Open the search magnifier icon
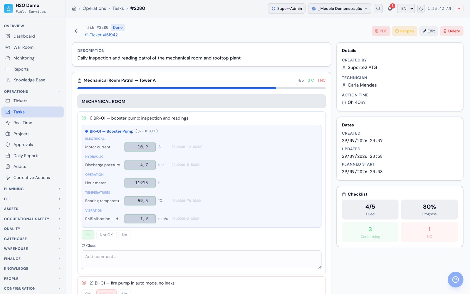This screenshot has width=470, height=294. point(378,9)
